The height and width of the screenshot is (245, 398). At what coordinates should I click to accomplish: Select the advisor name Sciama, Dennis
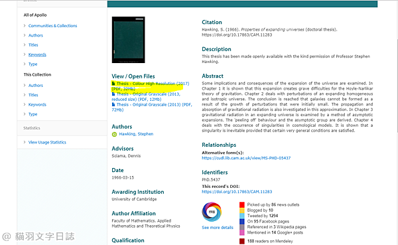126,156
